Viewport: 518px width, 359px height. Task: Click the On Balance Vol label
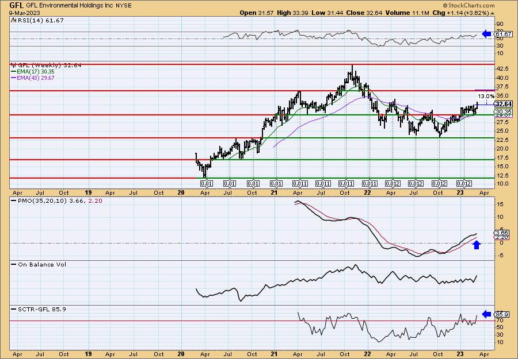click(x=42, y=264)
